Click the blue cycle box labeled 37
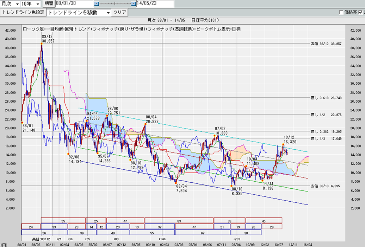Image resolution: width=365 pixels, height=247 pixels. tap(160, 227)
